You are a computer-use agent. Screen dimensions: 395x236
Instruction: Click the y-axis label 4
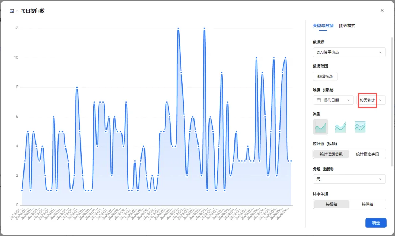click(x=17, y=146)
